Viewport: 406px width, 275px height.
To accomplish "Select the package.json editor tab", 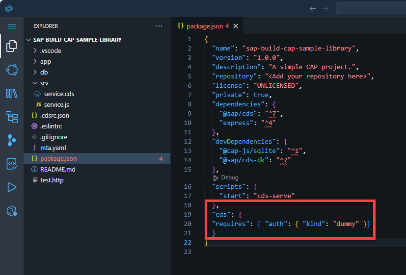I will tap(207, 26).
